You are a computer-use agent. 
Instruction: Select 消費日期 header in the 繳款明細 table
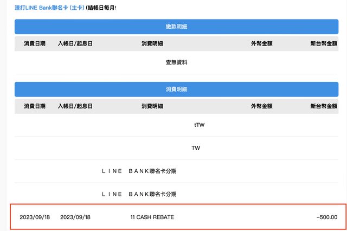35,43
